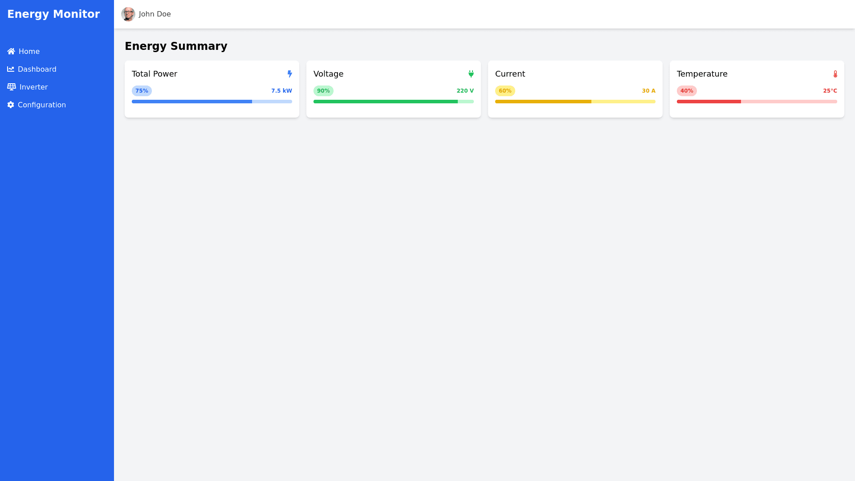Click the 60% badge on Current card
Screen dimensions: 855x481
(x=505, y=91)
